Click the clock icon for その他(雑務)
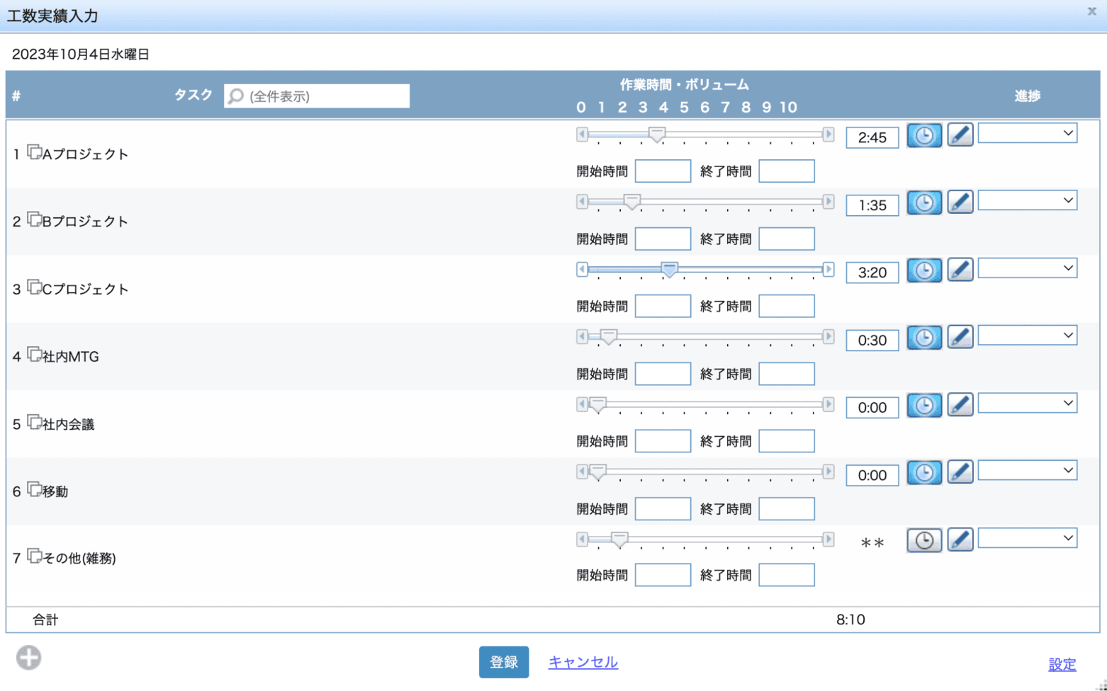 coord(924,541)
